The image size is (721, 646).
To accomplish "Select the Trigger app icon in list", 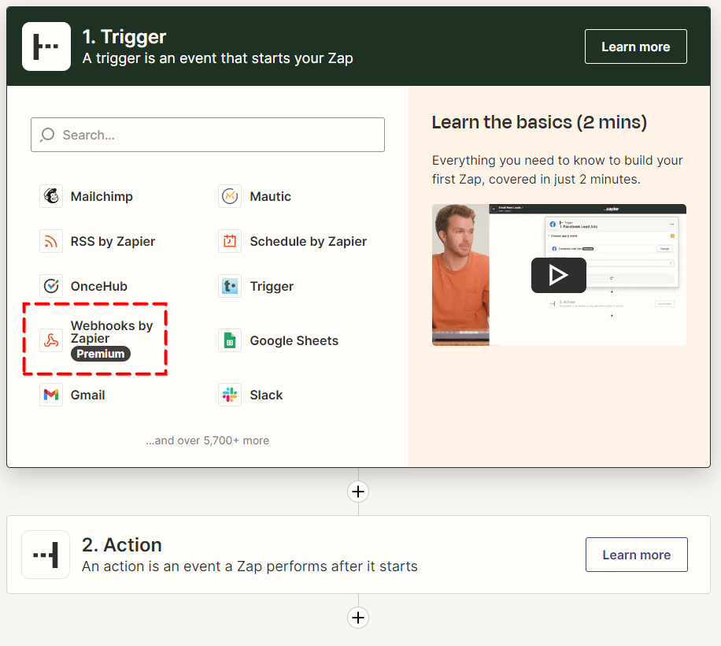I will click(x=230, y=286).
